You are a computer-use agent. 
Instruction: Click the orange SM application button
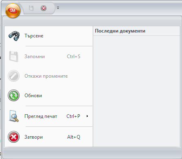coord(13,11)
